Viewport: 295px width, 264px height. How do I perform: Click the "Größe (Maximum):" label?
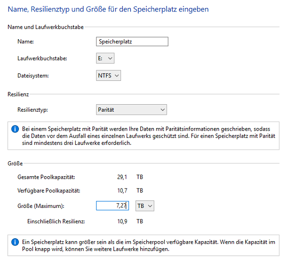pyautogui.click(x=41, y=206)
